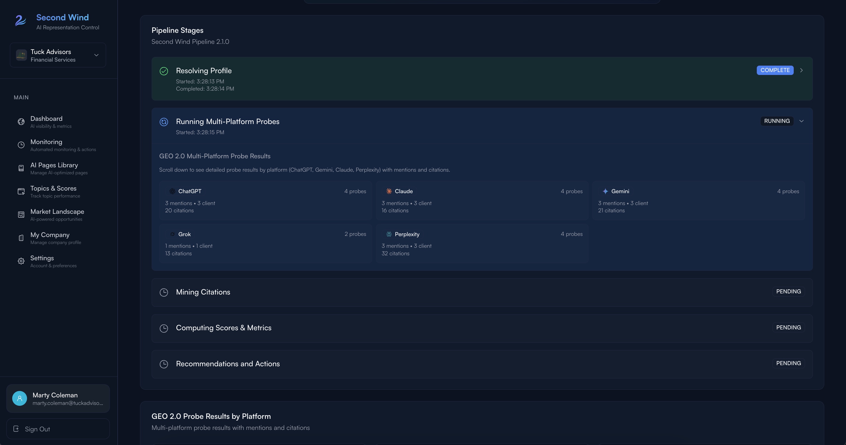Click the spinning Running Multi-Platform Probes icon

pyautogui.click(x=164, y=122)
